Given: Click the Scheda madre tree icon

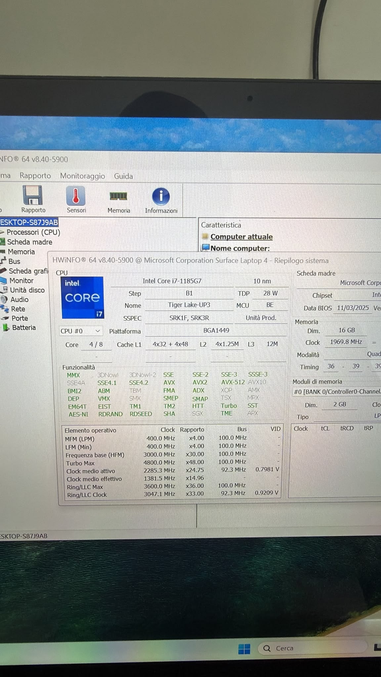Looking at the screenshot, I should 3,242.
